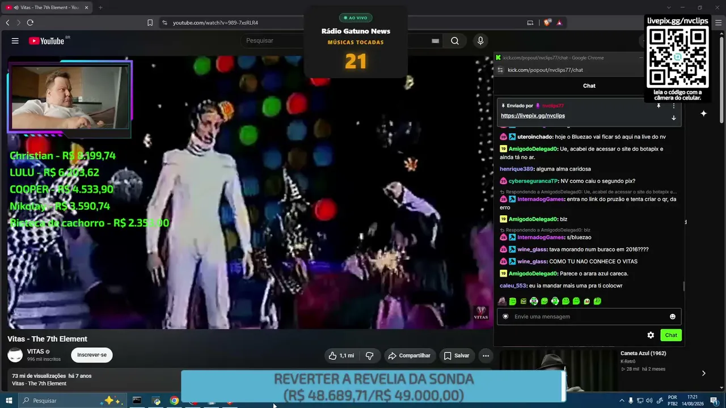Open the notification center icon
The height and width of the screenshot is (408, 726).
714,401
